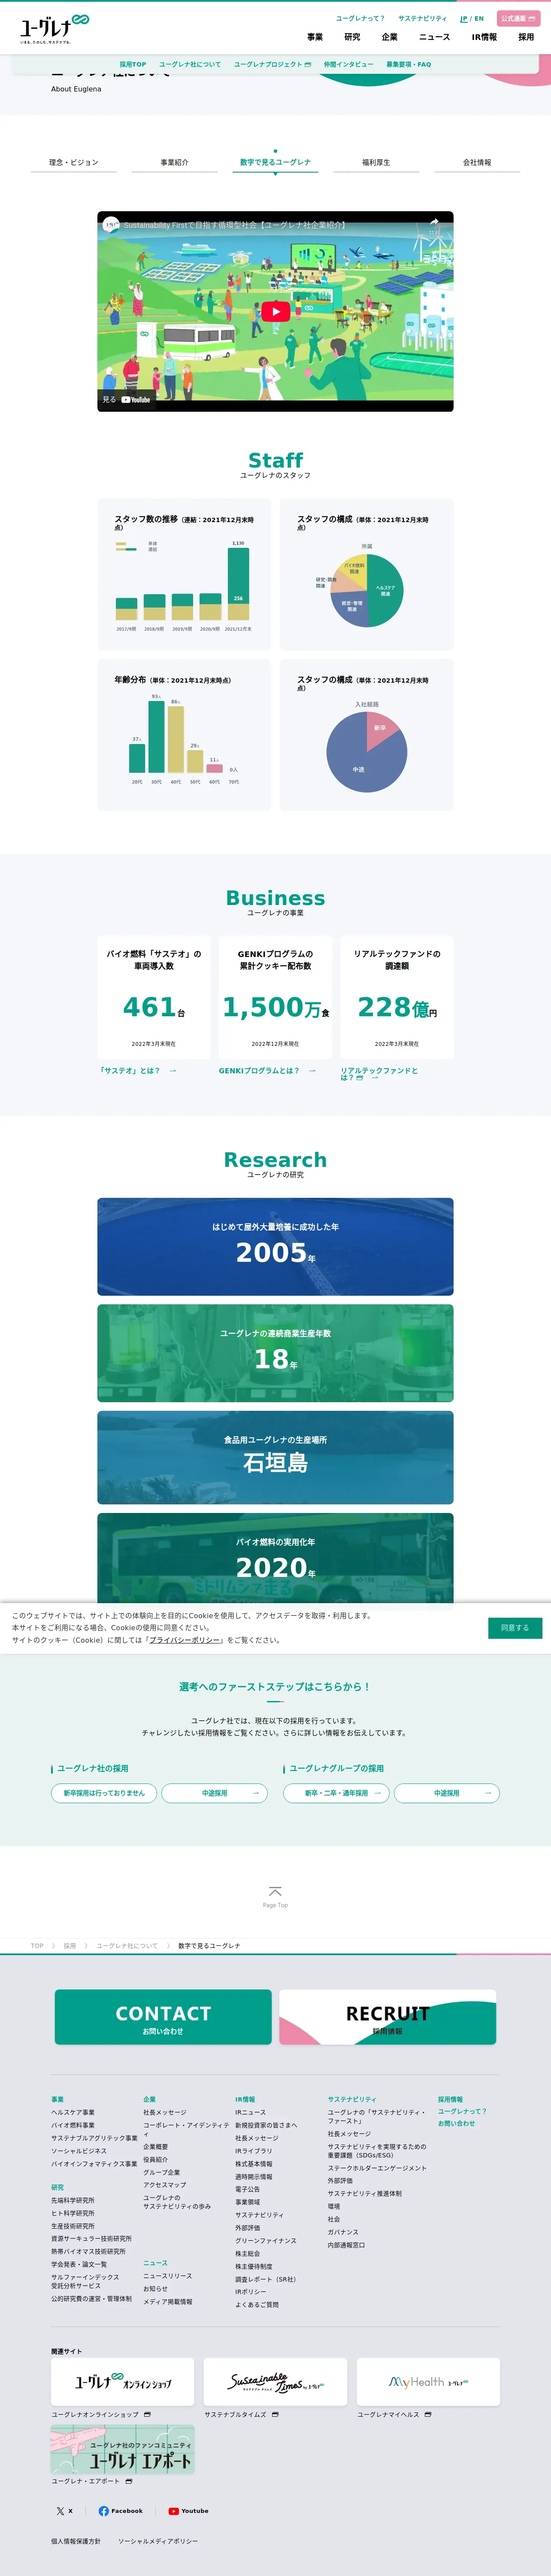Open ユーグレナオンラインショップ thumbnail

click(x=122, y=2382)
